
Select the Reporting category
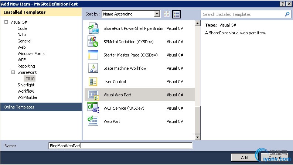[26, 66]
